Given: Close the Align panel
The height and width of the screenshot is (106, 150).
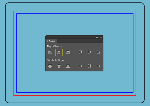Looking at the screenshot, I should coord(101,37).
